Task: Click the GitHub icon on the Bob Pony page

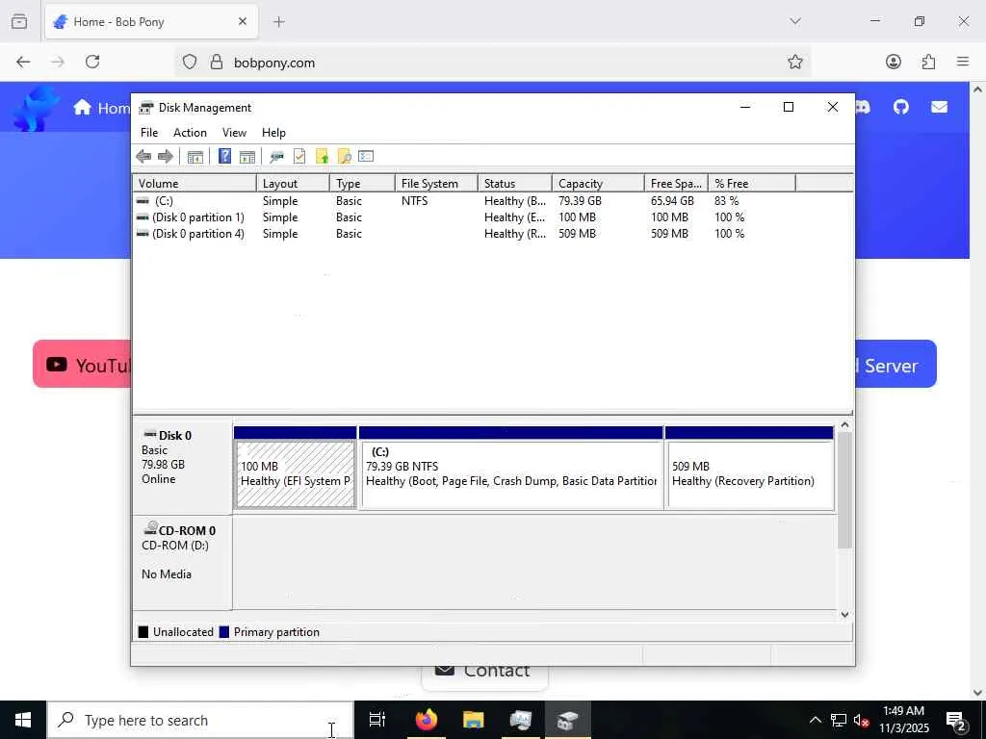Action: [900, 108]
